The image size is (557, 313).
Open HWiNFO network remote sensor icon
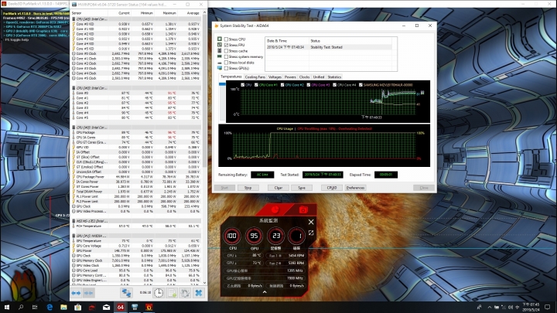click(x=126, y=293)
